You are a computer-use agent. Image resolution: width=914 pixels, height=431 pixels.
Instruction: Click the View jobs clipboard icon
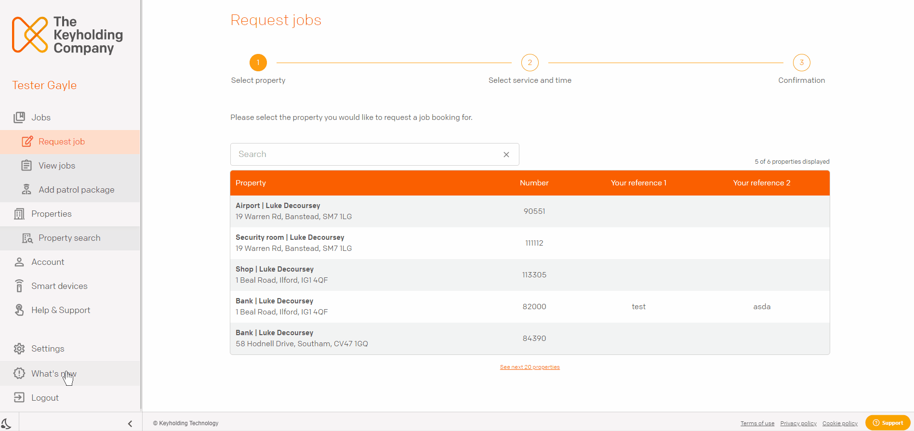[x=26, y=166]
